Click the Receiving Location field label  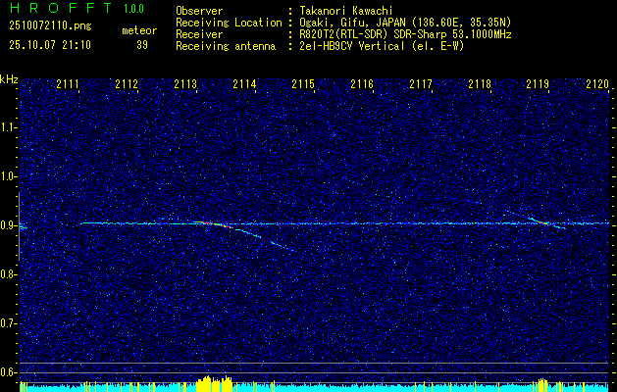pyautogui.click(x=229, y=23)
